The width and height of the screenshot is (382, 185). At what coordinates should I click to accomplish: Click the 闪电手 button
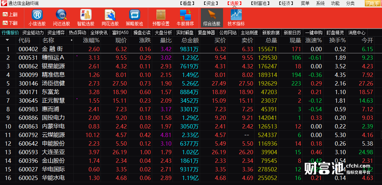[x=373, y=4]
